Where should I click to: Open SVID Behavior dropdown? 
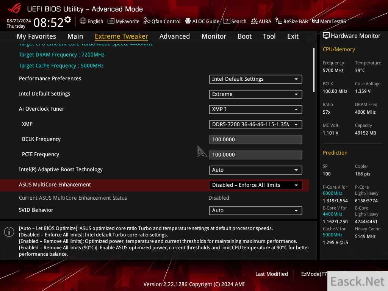(x=256, y=211)
